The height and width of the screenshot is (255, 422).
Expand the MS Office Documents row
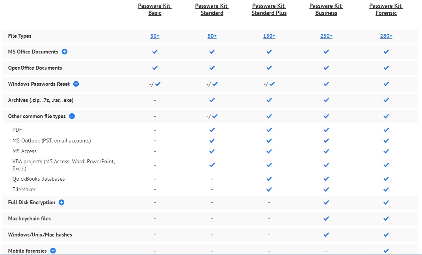(64, 52)
